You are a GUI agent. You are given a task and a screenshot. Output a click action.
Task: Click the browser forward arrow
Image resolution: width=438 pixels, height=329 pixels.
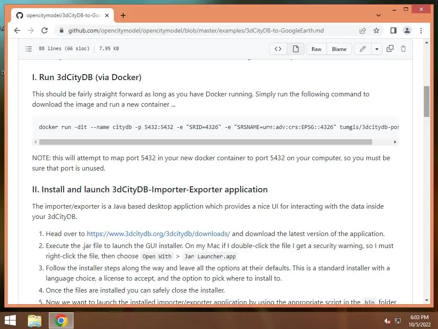click(x=31, y=30)
